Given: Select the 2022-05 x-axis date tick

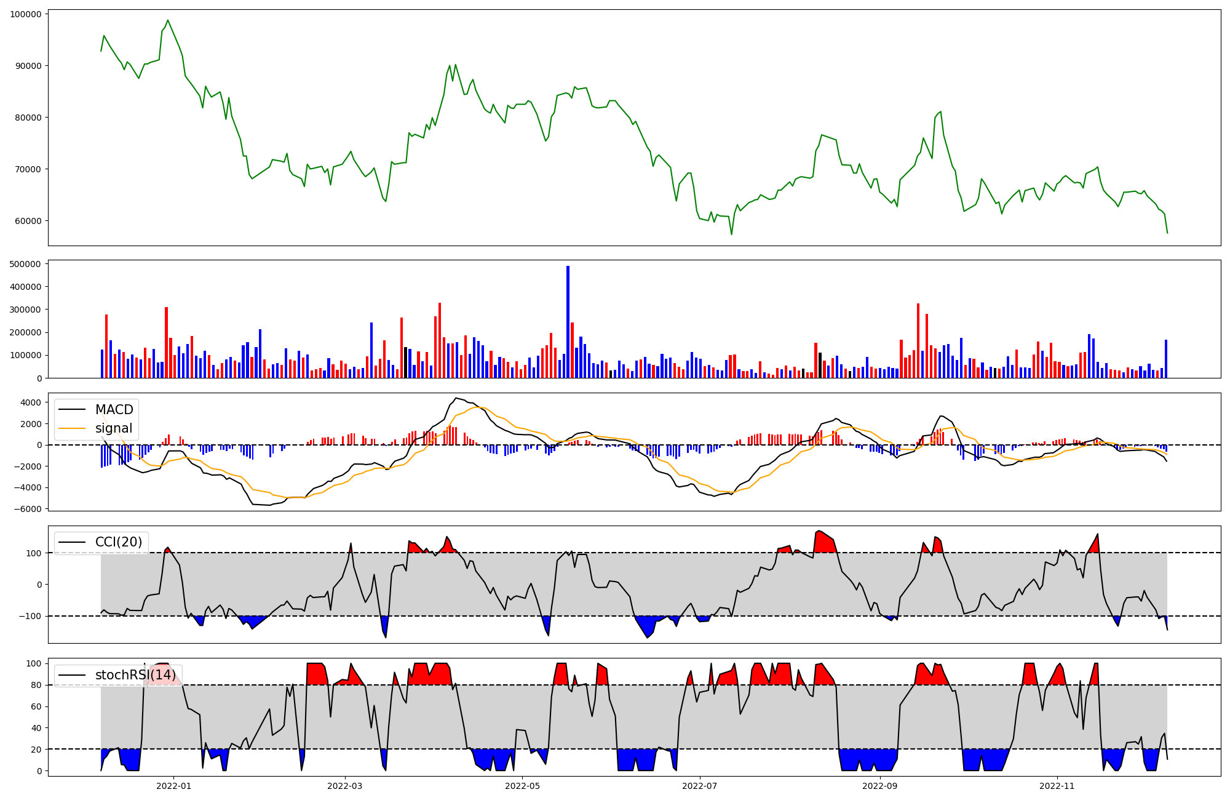Looking at the screenshot, I should (x=522, y=786).
